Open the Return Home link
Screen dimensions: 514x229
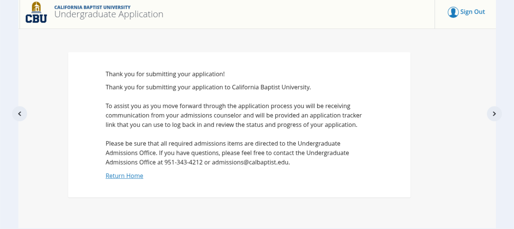(x=124, y=176)
